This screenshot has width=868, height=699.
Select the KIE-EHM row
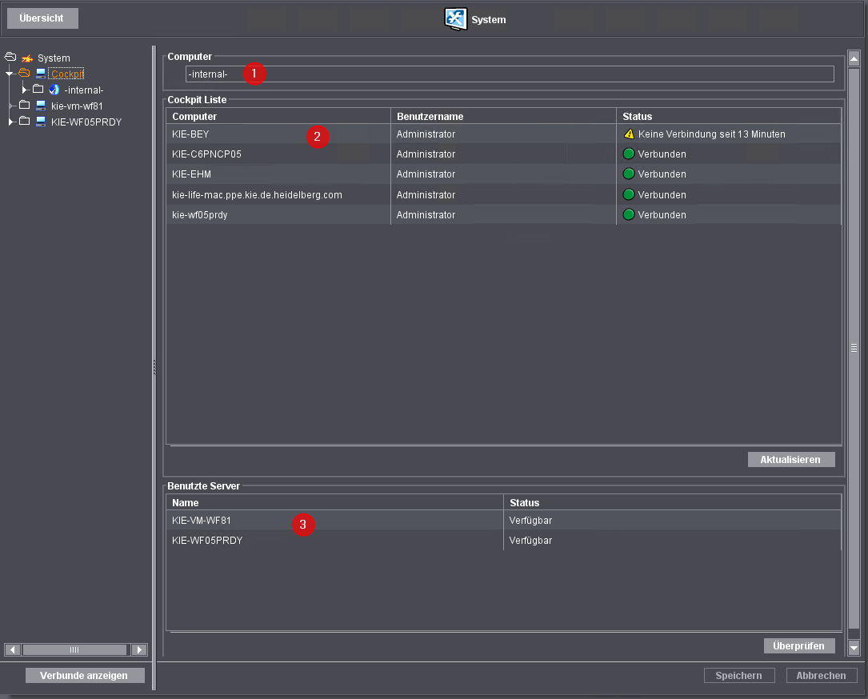coord(504,174)
